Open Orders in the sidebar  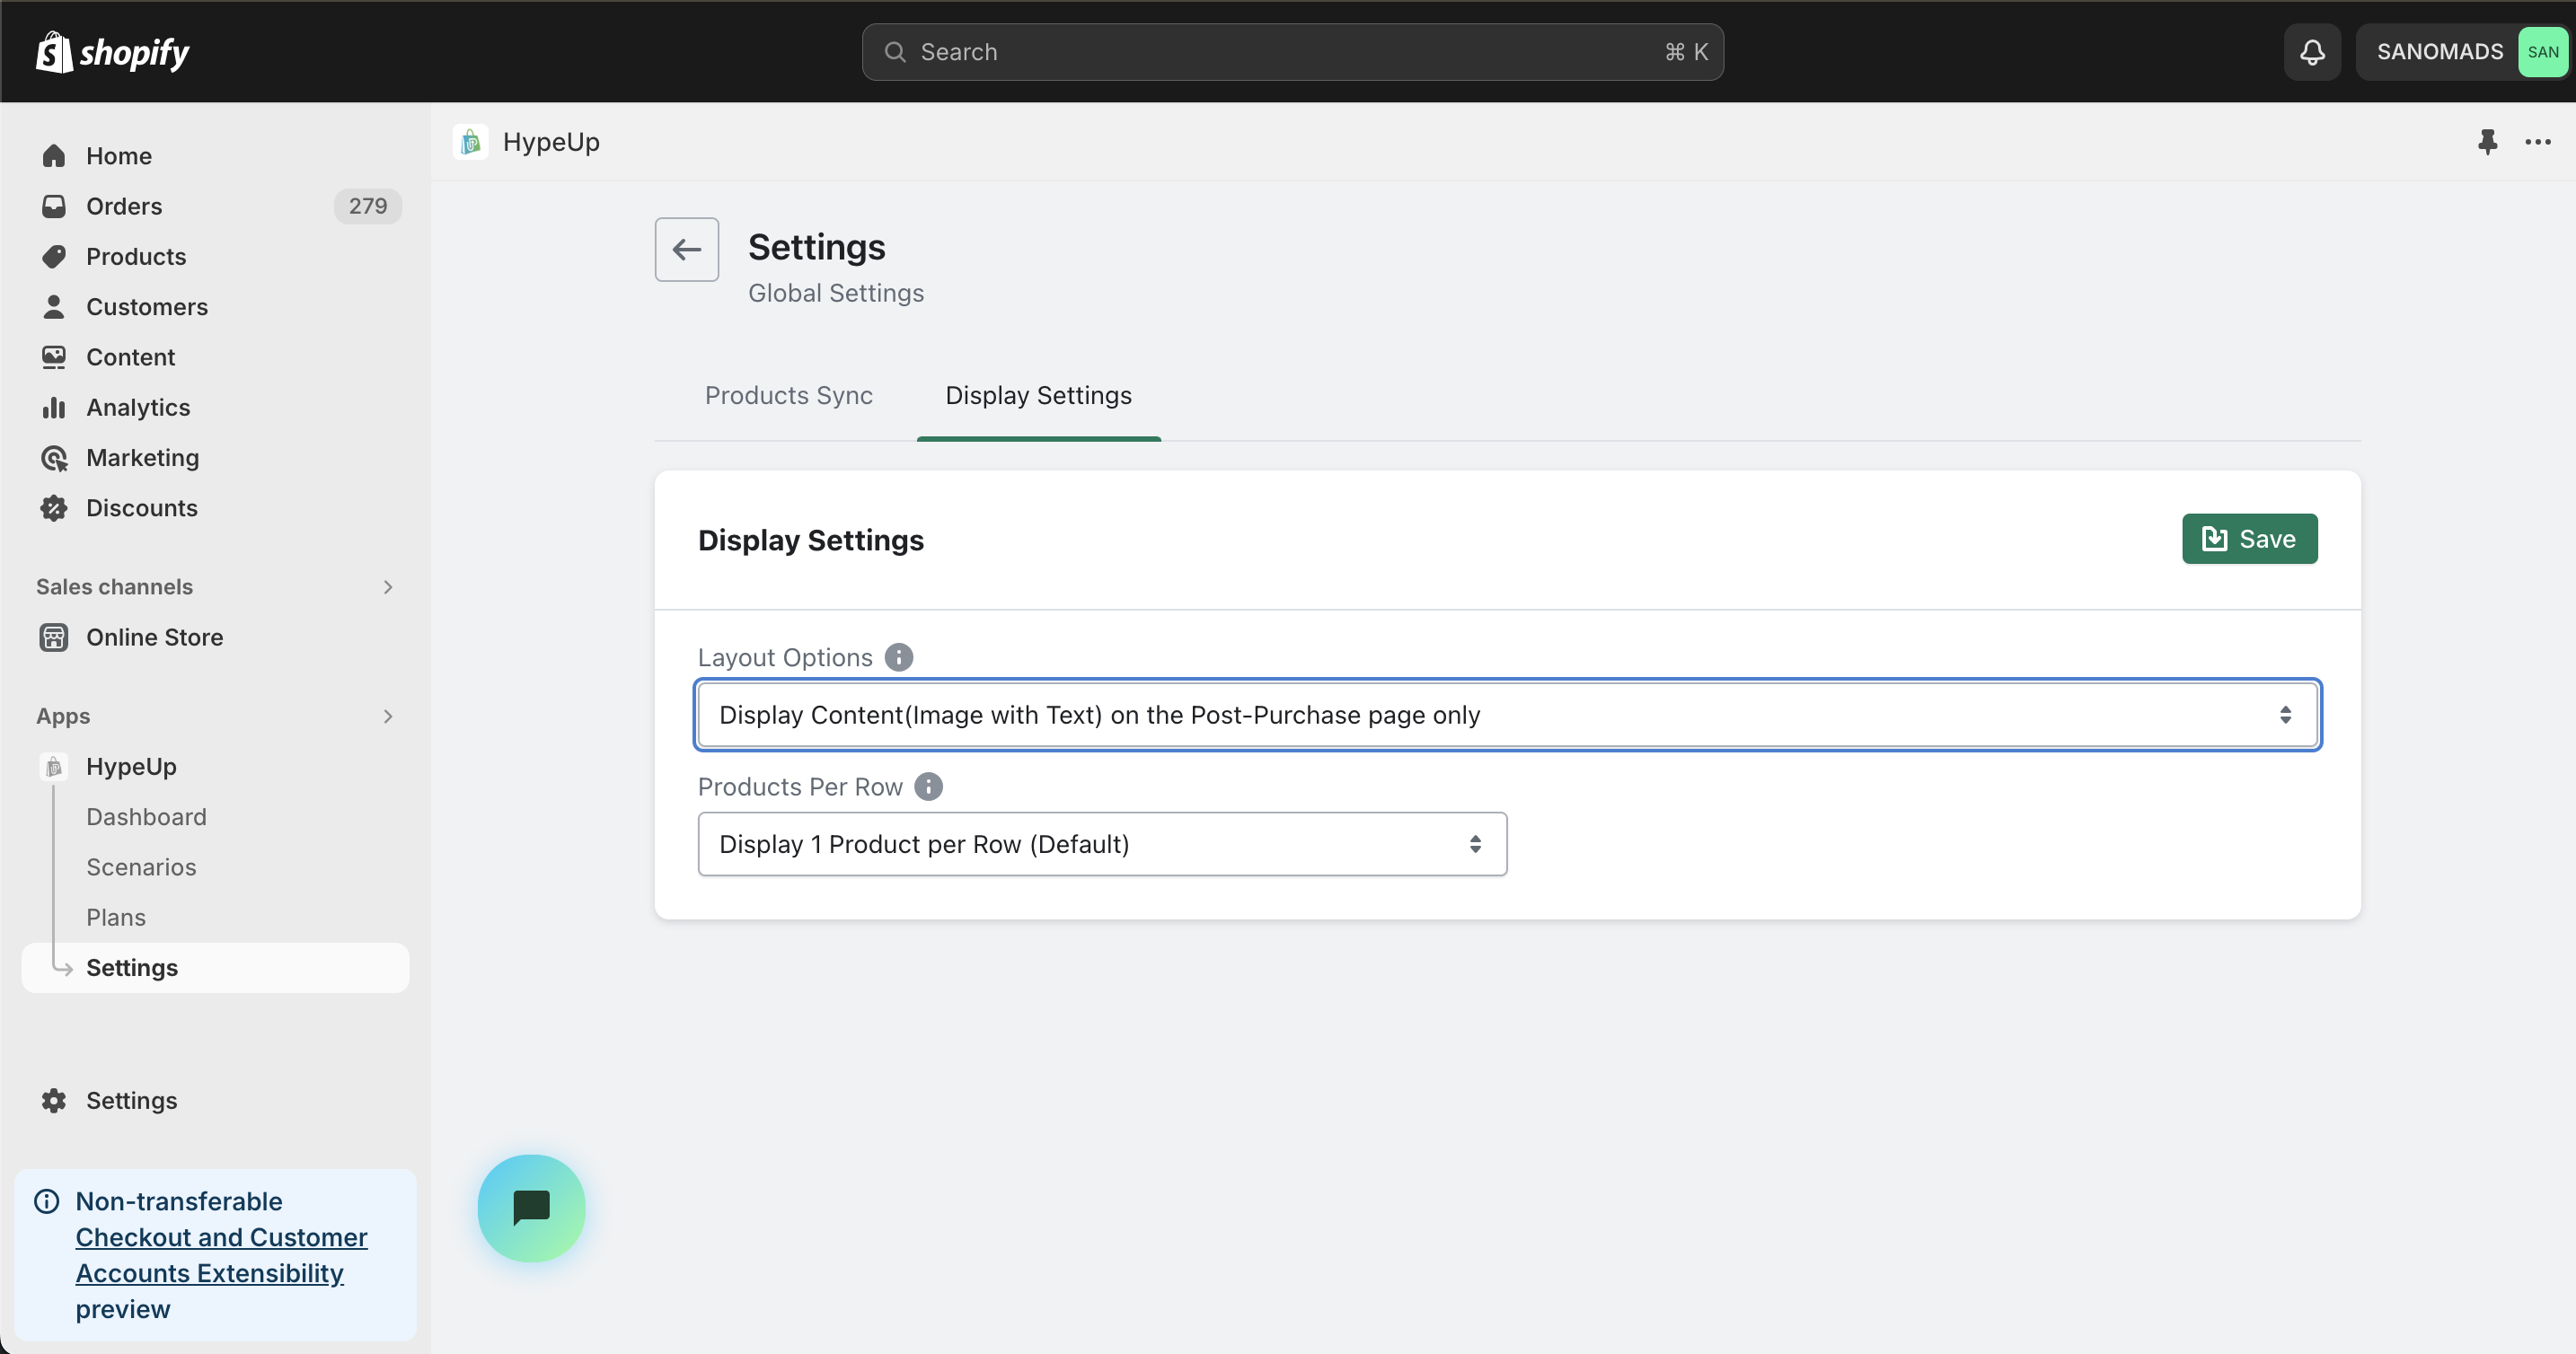click(x=124, y=206)
